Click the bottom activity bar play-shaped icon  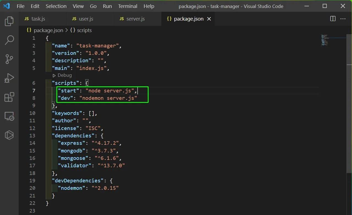pyautogui.click(x=9, y=135)
